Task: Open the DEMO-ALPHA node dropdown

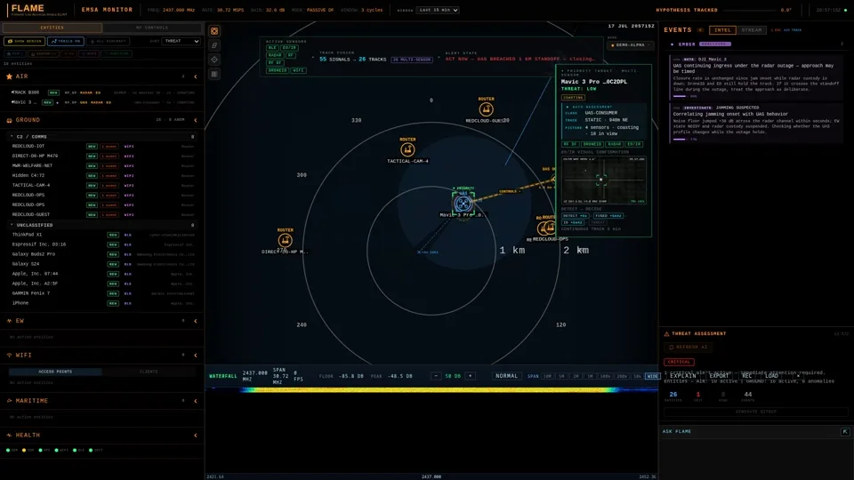Action: pos(630,45)
